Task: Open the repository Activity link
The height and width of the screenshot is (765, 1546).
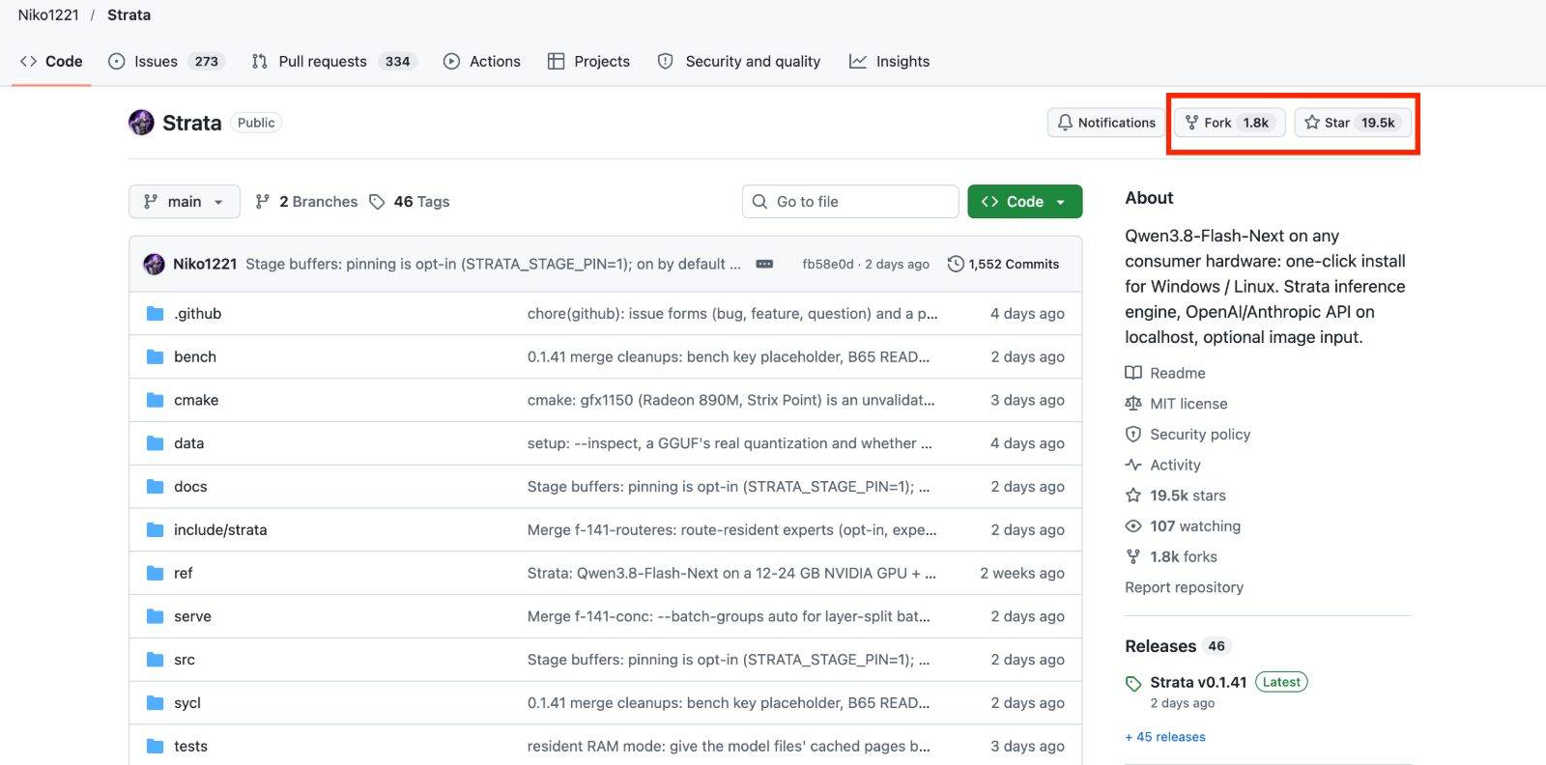Action: tap(1162, 465)
